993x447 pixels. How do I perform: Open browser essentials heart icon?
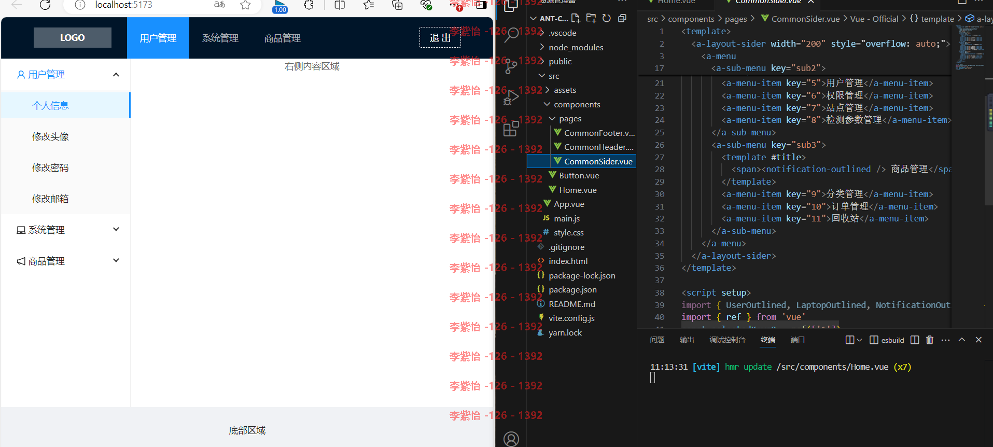pyautogui.click(x=426, y=5)
